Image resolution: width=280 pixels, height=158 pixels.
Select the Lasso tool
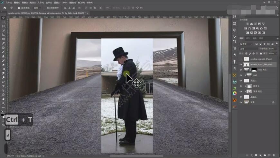3,26
